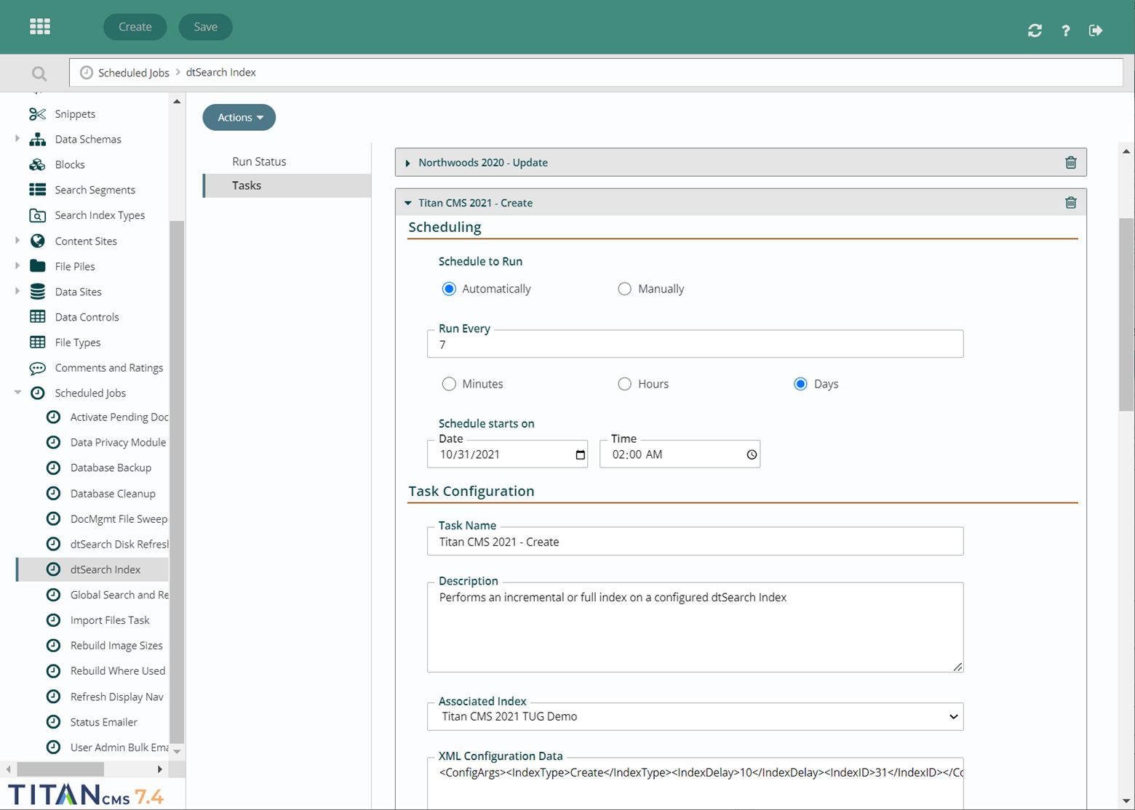This screenshot has width=1135, height=810.
Task: Click the Save button
Action: point(206,27)
